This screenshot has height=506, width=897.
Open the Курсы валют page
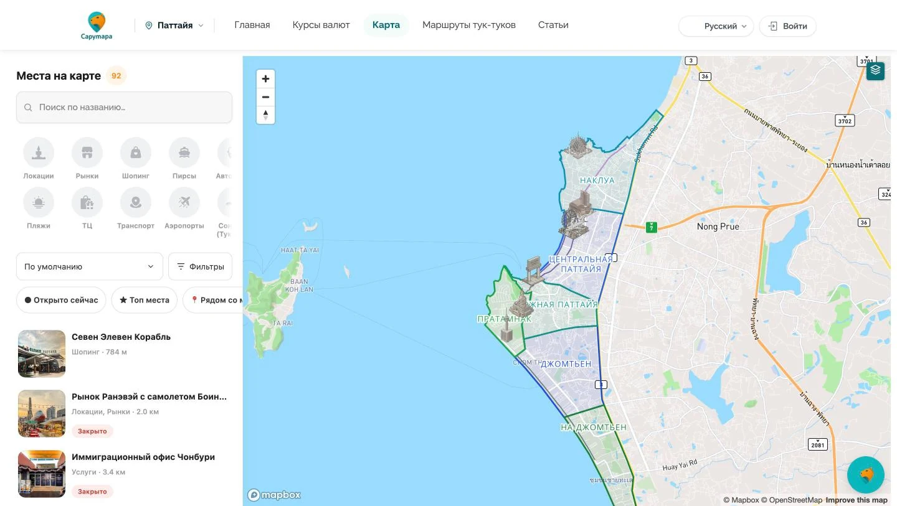click(x=321, y=25)
